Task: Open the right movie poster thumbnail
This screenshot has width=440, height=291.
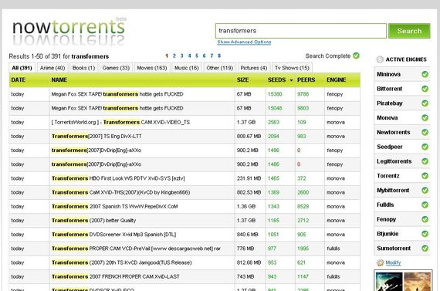Action: (x=417, y=281)
